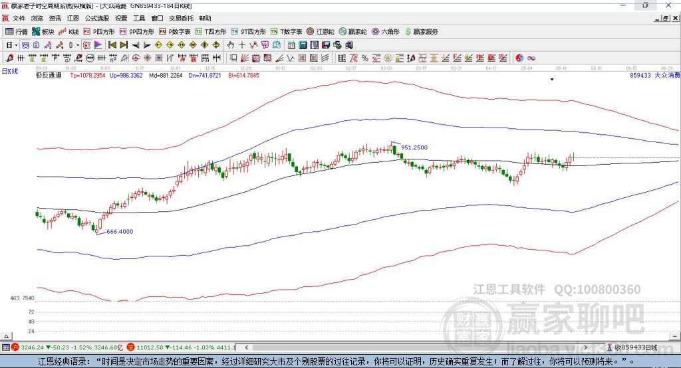Open the 交易委托 menu
Image resolution: width=681 pixels, height=368 pixels.
(181, 18)
